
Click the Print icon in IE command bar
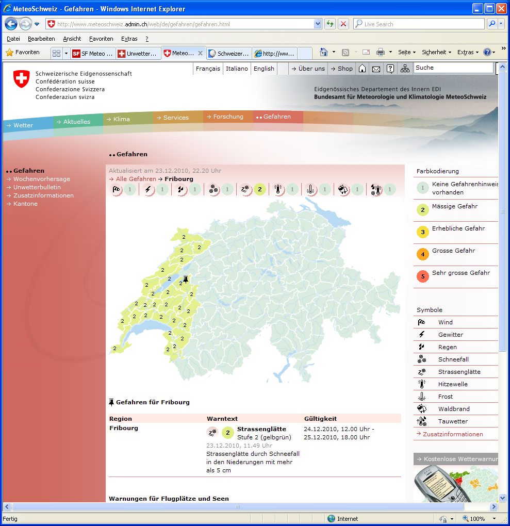[380, 52]
